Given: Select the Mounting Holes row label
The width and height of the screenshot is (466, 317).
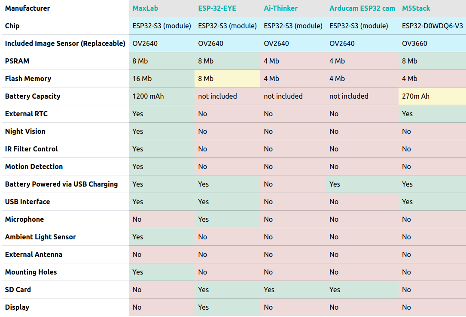Looking at the screenshot, I should [31, 272].
